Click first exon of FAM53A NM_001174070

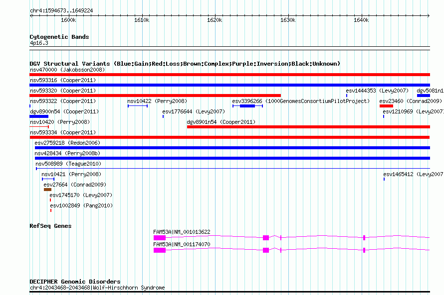(x=160, y=250)
